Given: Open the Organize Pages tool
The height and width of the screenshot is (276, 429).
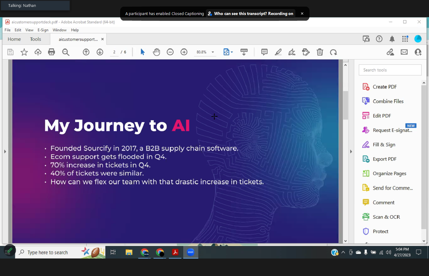Looking at the screenshot, I should [x=389, y=174].
